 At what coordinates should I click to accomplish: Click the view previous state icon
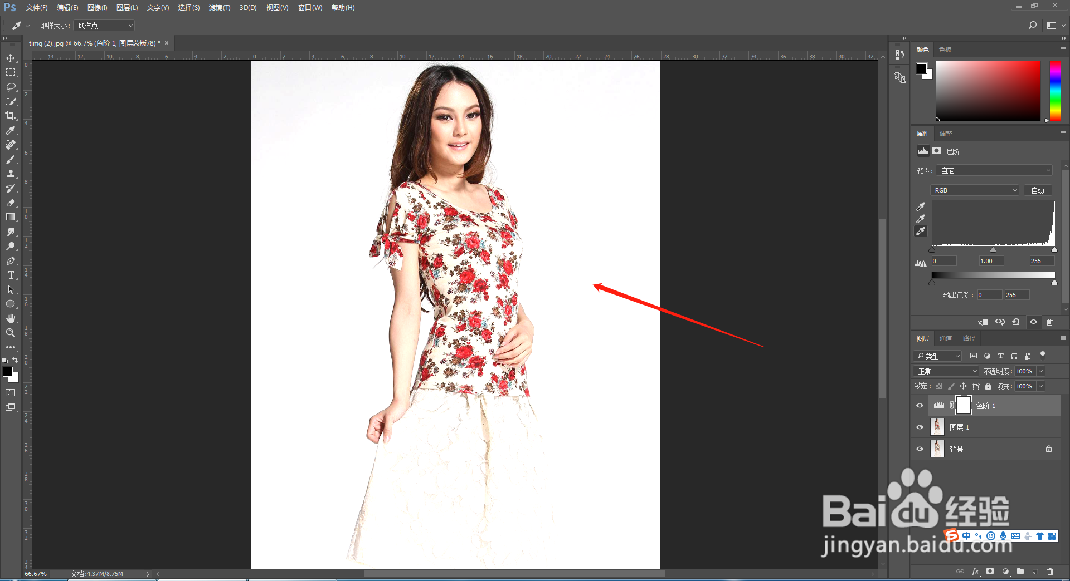(x=1000, y=322)
